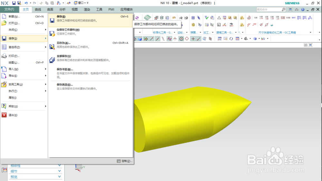Click the yellow gear wheel icon

point(193,25)
